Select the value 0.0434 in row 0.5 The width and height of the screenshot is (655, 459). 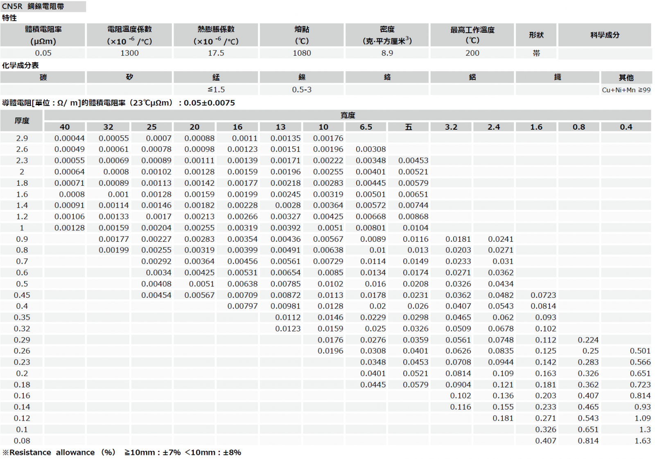(x=500, y=284)
